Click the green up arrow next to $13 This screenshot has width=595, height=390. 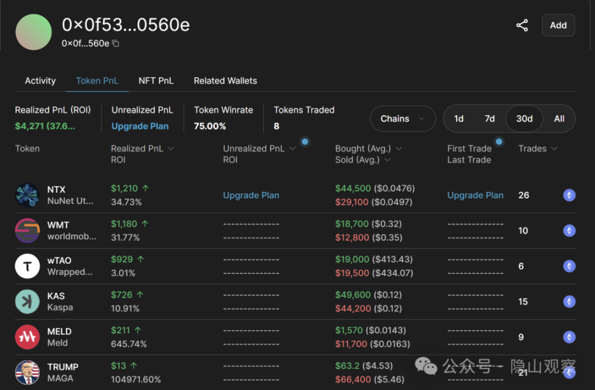coord(133,366)
